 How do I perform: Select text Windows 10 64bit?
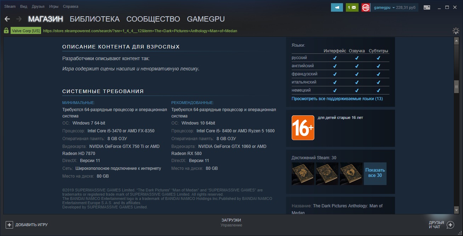[198, 123]
